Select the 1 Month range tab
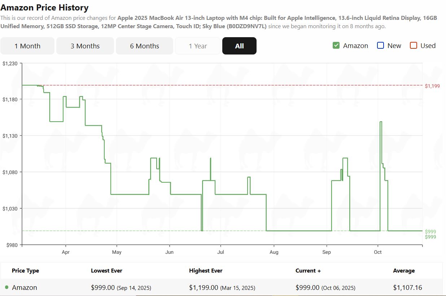The height and width of the screenshot is (296, 446). coord(27,46)
